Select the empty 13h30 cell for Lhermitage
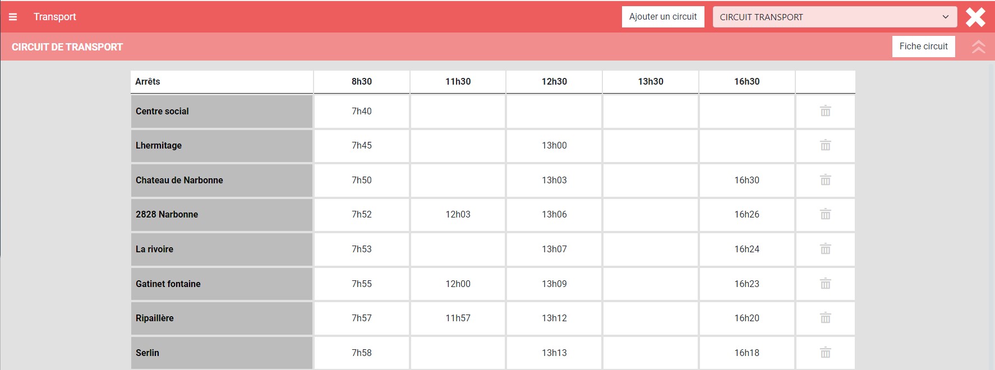Image resolution: width=995 pixels, height=370 pixels. coord(651,146)
